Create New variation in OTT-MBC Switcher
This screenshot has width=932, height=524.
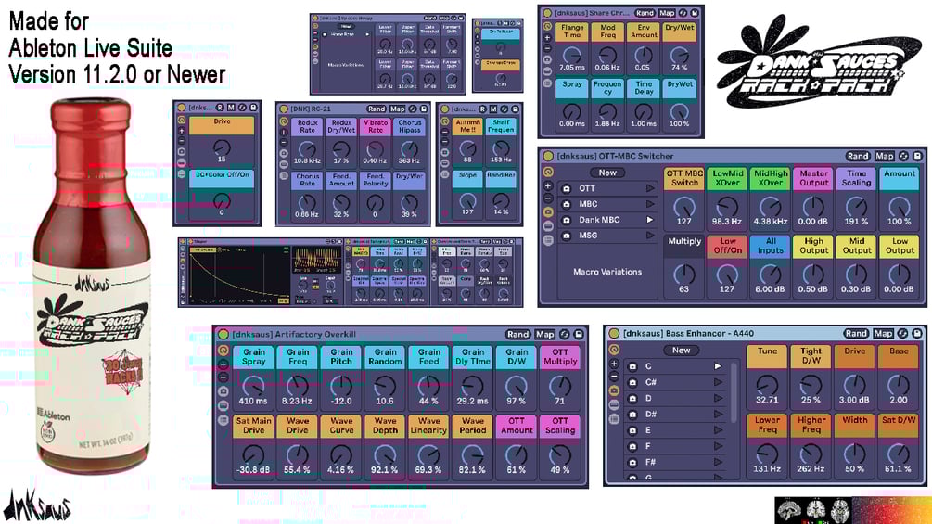pyautogui.click(x=607, y=173)
